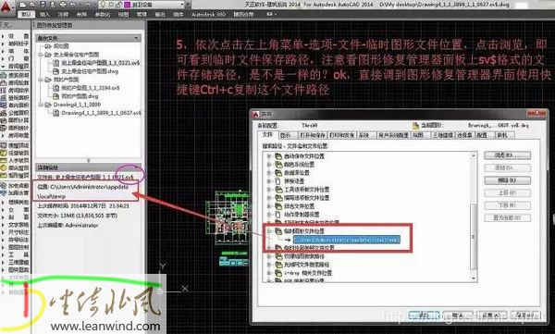Click the 确定 button in Options dialog
The width and height of the screenshot is (555, 334).
pos(424,315)
